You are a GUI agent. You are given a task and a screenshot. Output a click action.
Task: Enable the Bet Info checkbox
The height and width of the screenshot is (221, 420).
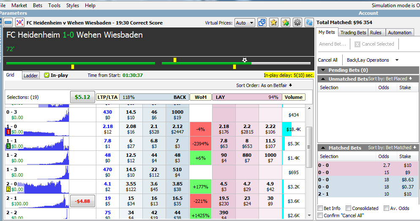click(x=320, y=208)
